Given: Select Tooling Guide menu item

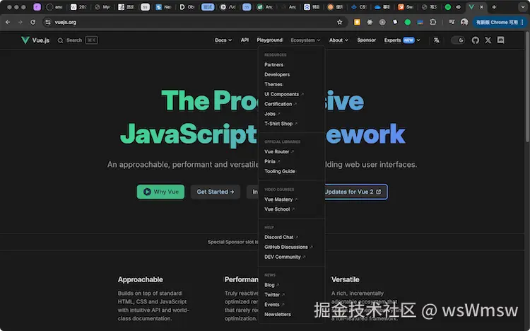Looking at the screenshot, I should [x=280, y=171].
